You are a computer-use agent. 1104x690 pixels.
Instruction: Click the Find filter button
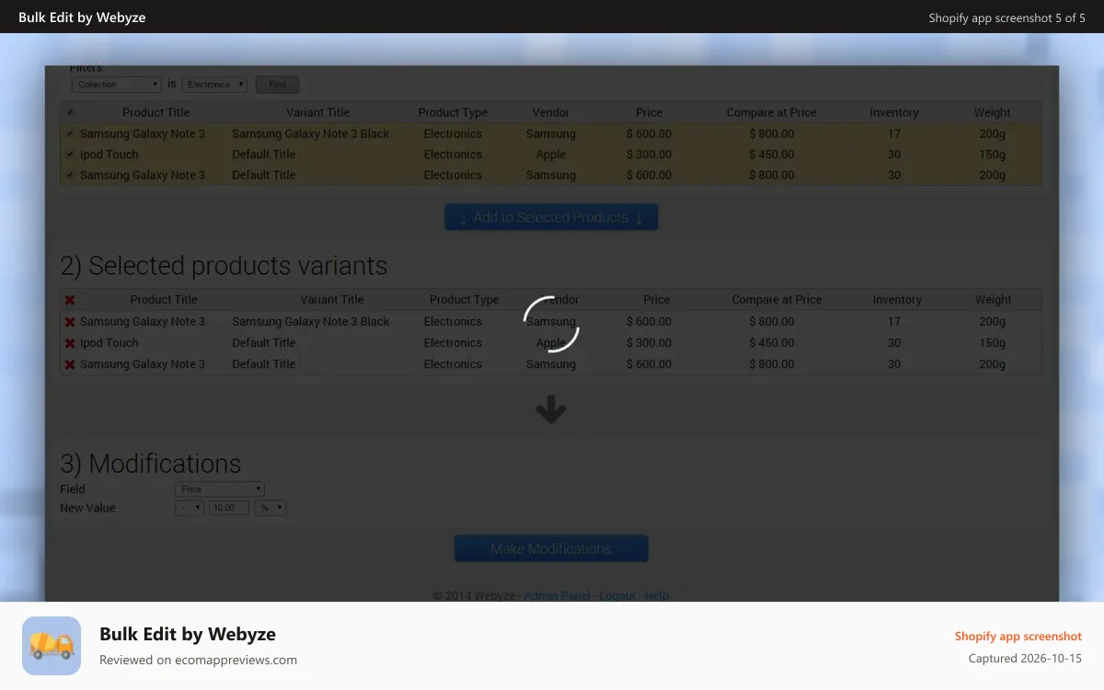click(277, 84)
